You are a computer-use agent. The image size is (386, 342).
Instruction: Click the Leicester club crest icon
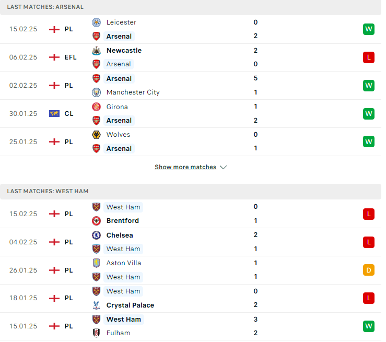click(x=97, y=22)
